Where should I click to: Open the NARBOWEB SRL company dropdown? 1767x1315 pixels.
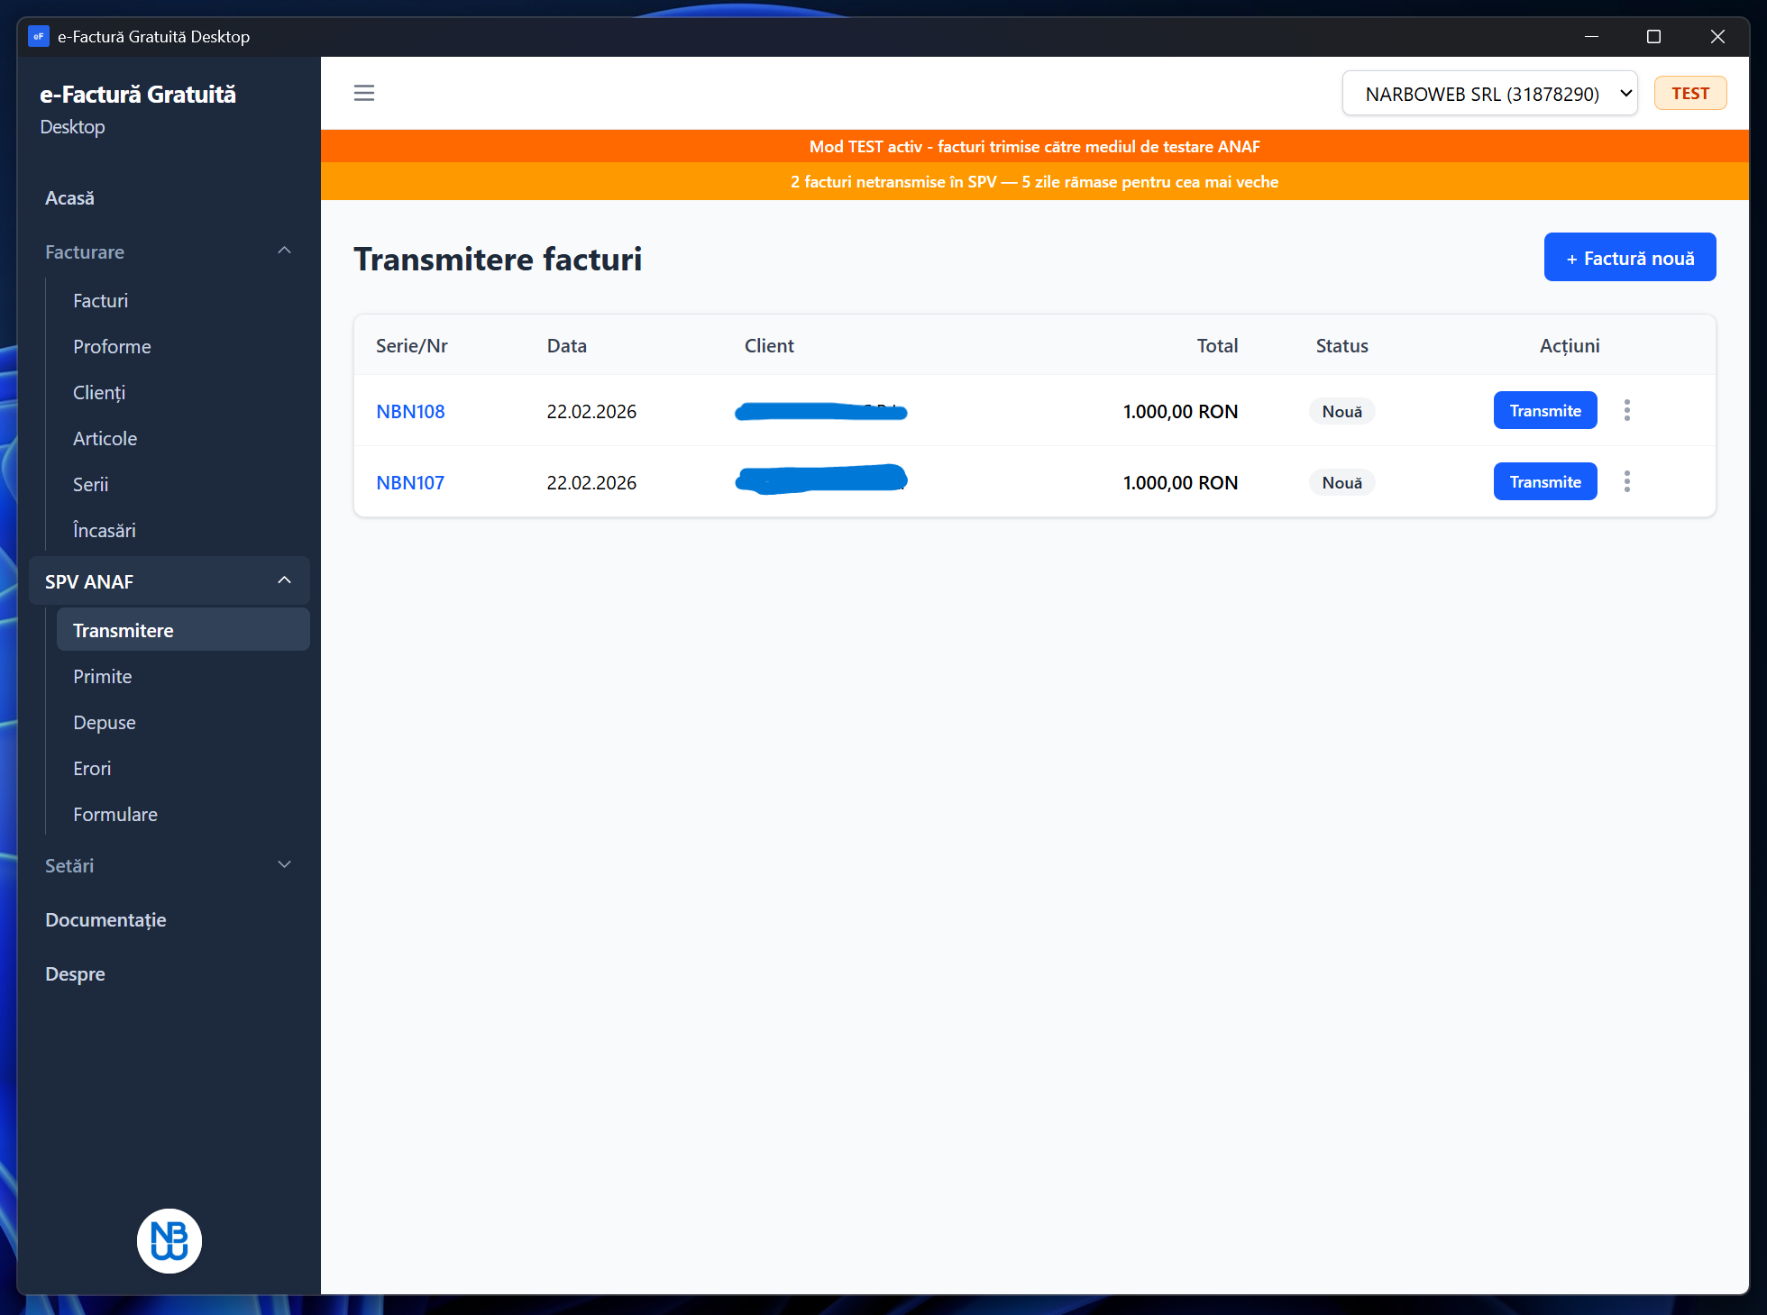point(1489,94)
